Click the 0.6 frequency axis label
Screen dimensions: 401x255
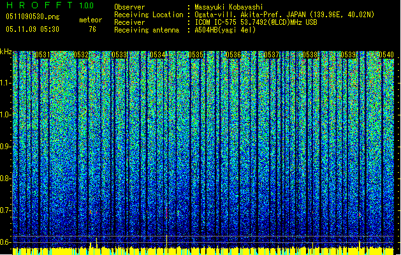6,242
